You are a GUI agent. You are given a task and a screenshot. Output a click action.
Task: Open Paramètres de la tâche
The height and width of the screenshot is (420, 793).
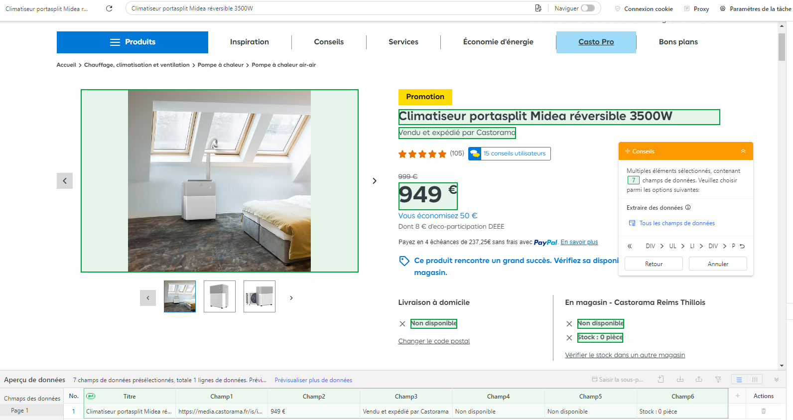[755, 9]
